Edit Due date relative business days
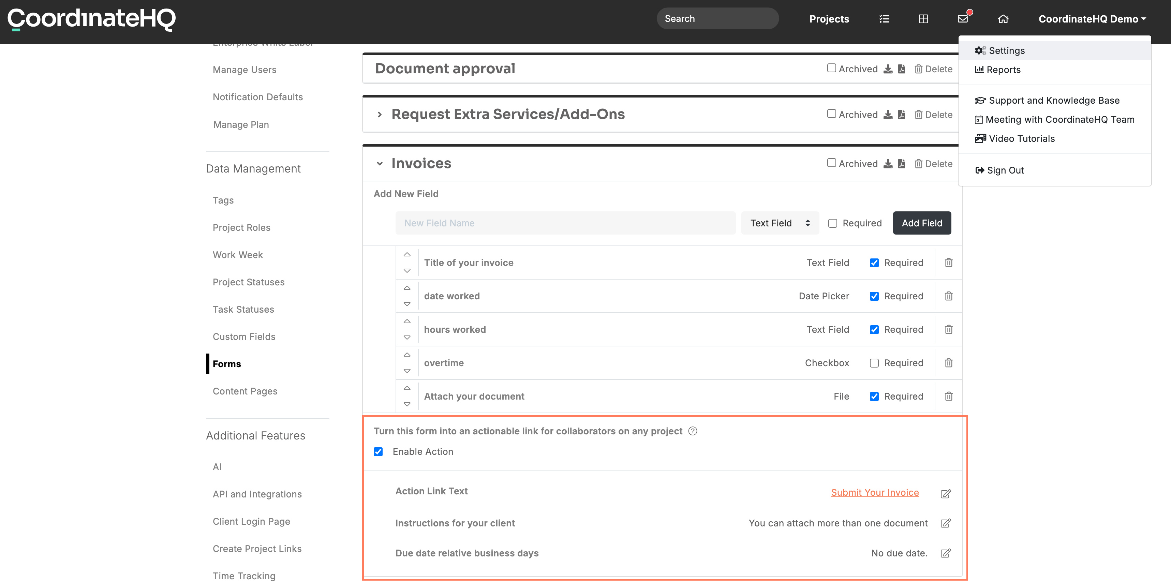The image size is (1171, 583). pyautogui.click(x=946, y=553)
